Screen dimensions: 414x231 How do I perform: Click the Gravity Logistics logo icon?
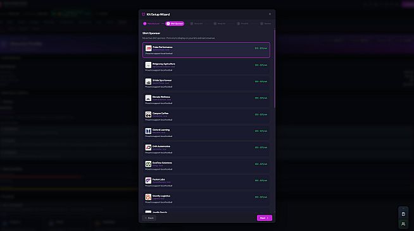tap(148, 197)
